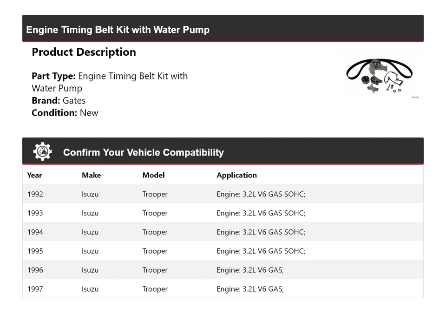Click the Brand: Gates text
The width and height of the screenshot is (446, 313).
point(59,100)
